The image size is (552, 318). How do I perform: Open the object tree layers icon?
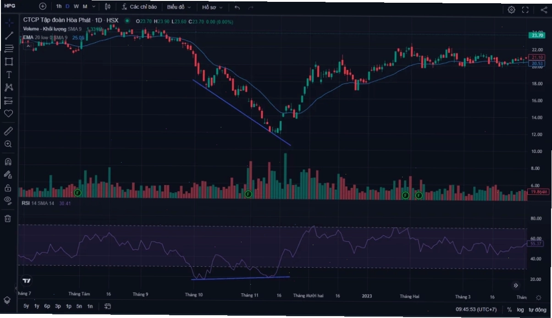tap(7, 300)
